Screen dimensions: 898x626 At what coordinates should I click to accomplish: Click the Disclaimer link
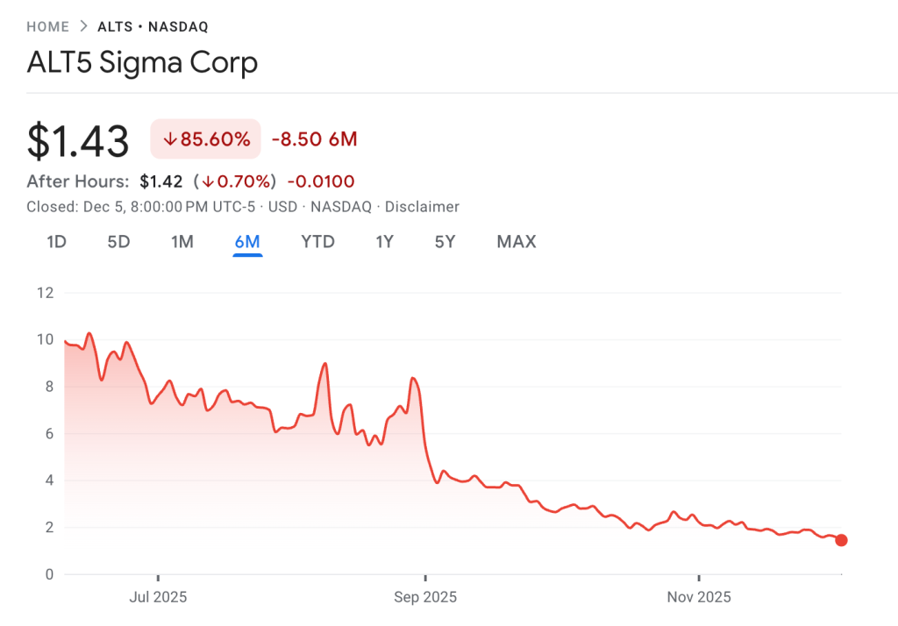tap(422, 207)
